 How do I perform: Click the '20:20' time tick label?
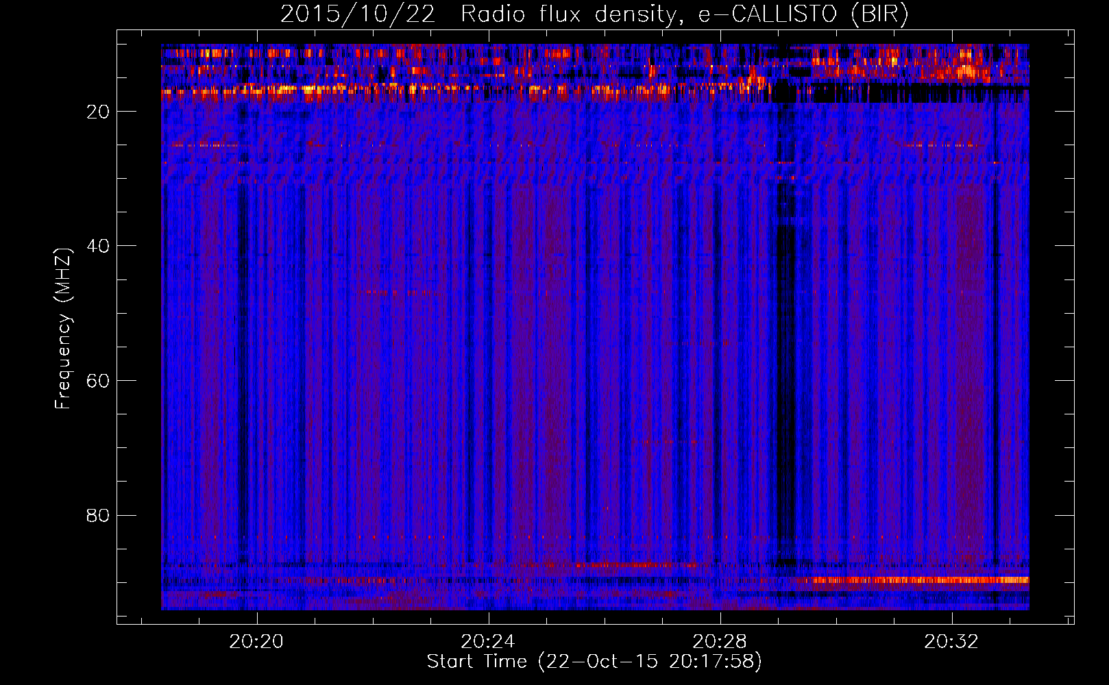pos(256,642)
